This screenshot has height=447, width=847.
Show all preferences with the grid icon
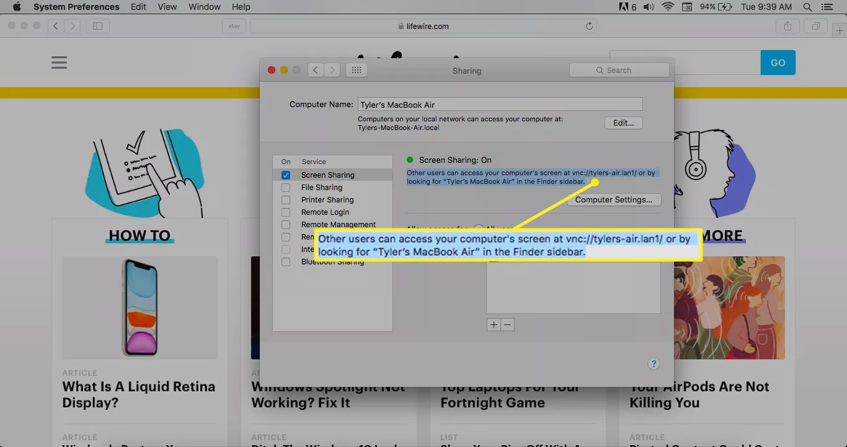point(357,70)
